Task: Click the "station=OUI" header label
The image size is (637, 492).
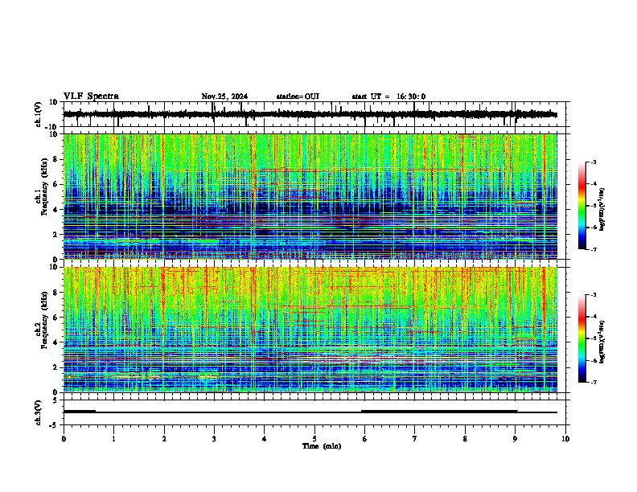Action: 298,96
